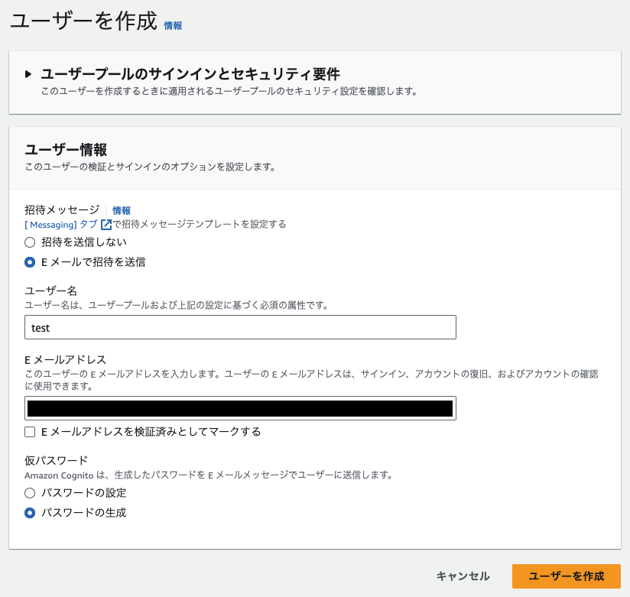
Task: Dismiss the form using Cancel
Action: point(463,577)
